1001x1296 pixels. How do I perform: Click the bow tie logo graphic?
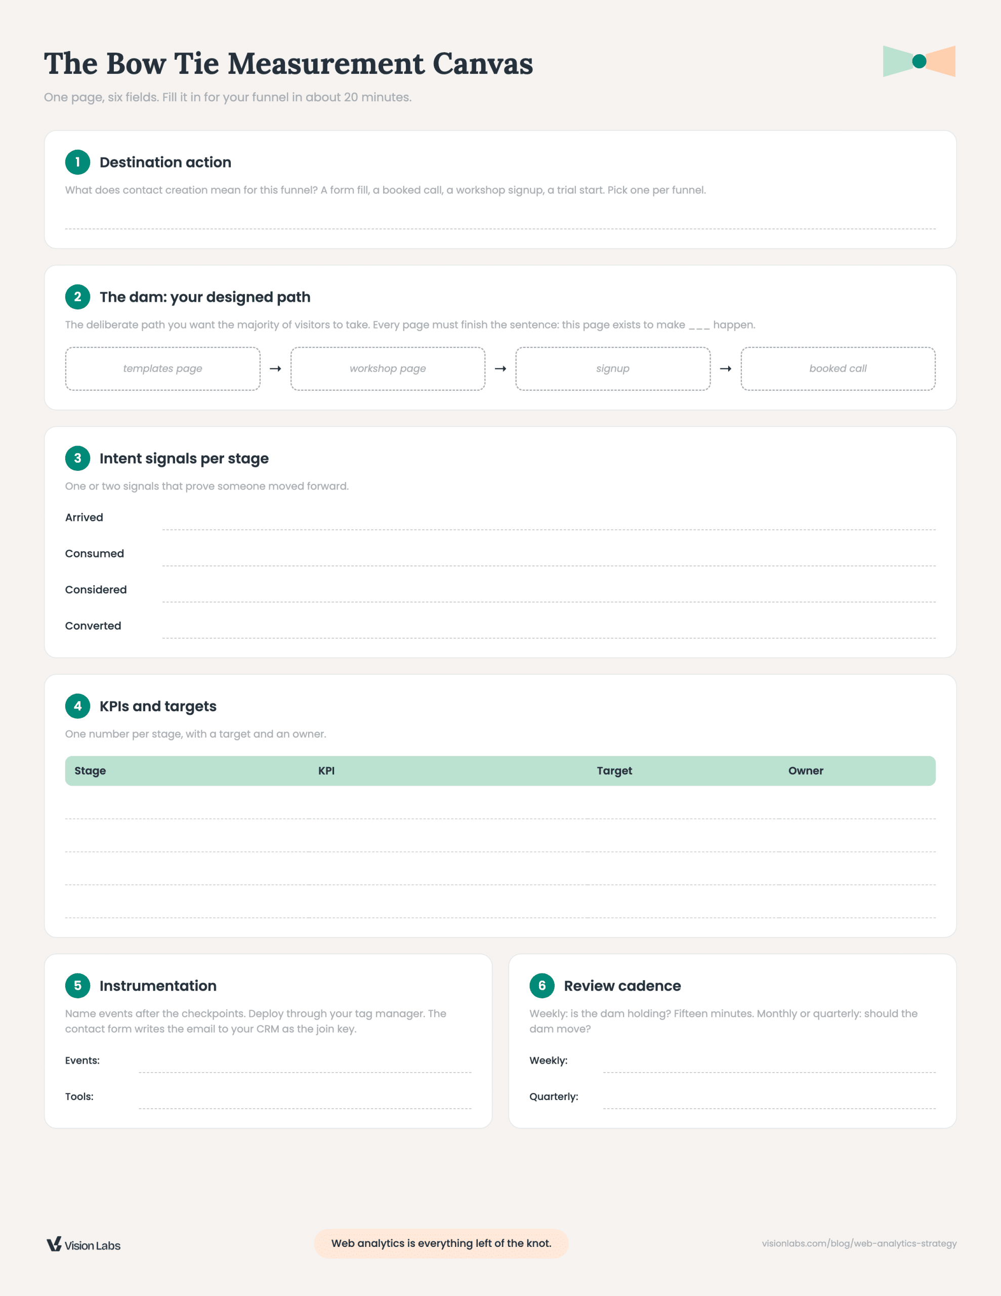click(x=919, y=61)
